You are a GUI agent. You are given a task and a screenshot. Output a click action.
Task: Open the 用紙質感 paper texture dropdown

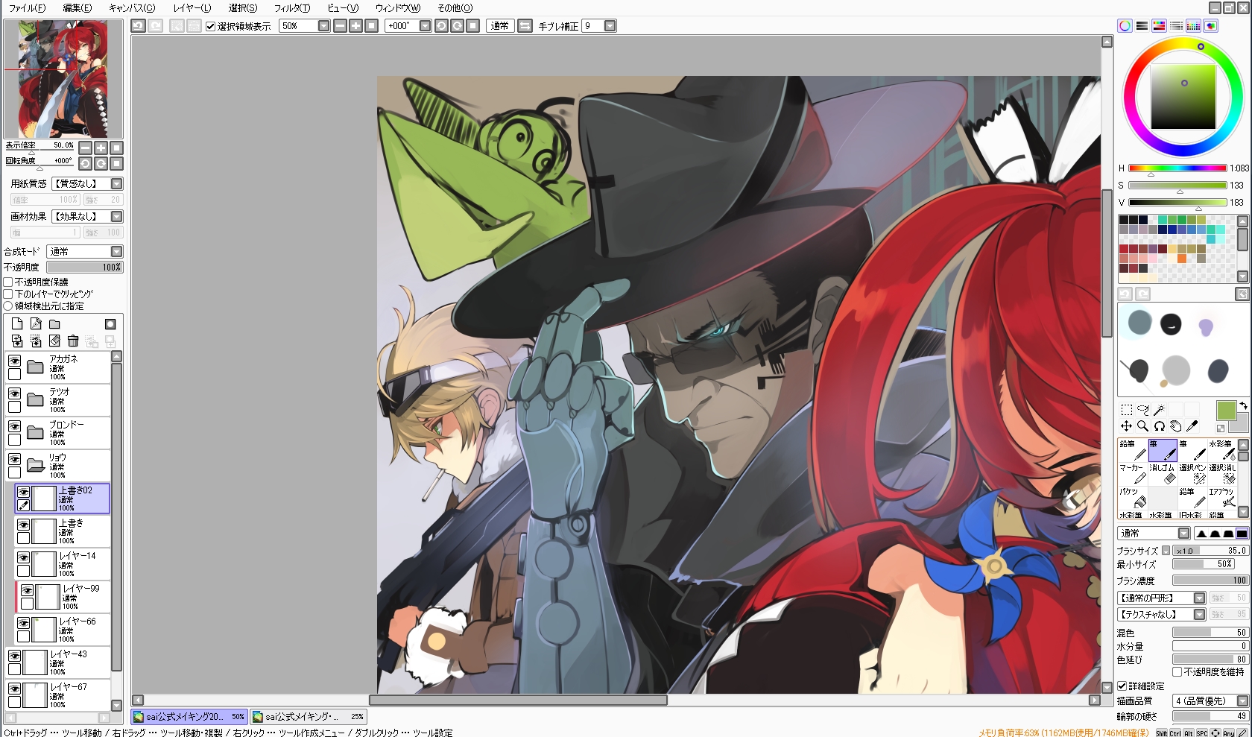coord(116,183)
